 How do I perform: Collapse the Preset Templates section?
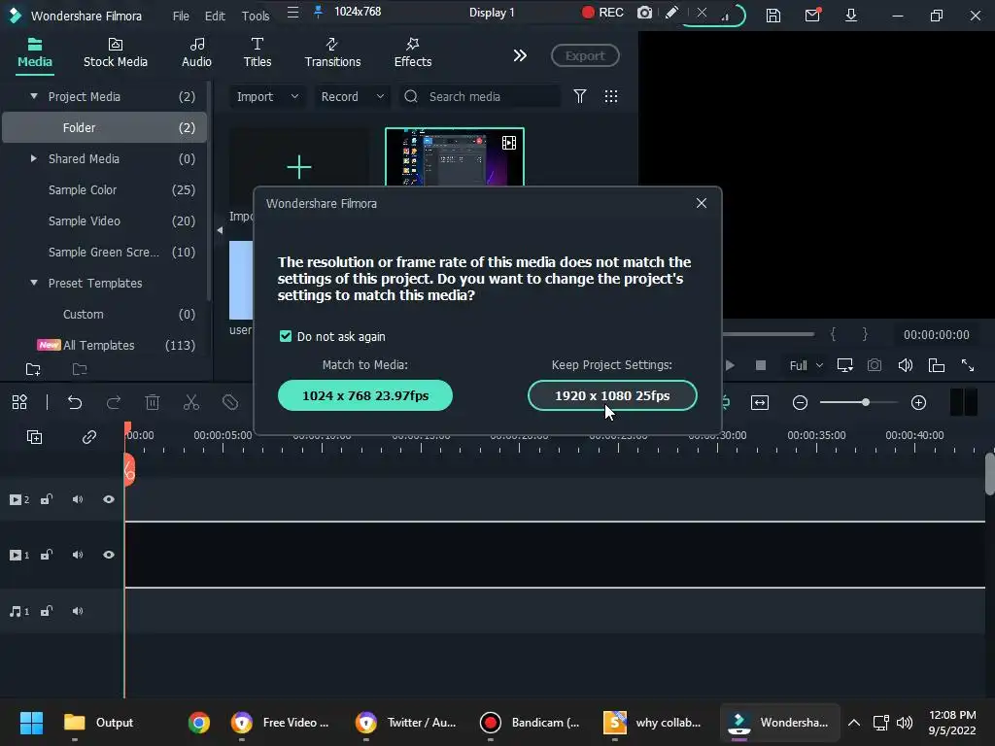point(34,283)
